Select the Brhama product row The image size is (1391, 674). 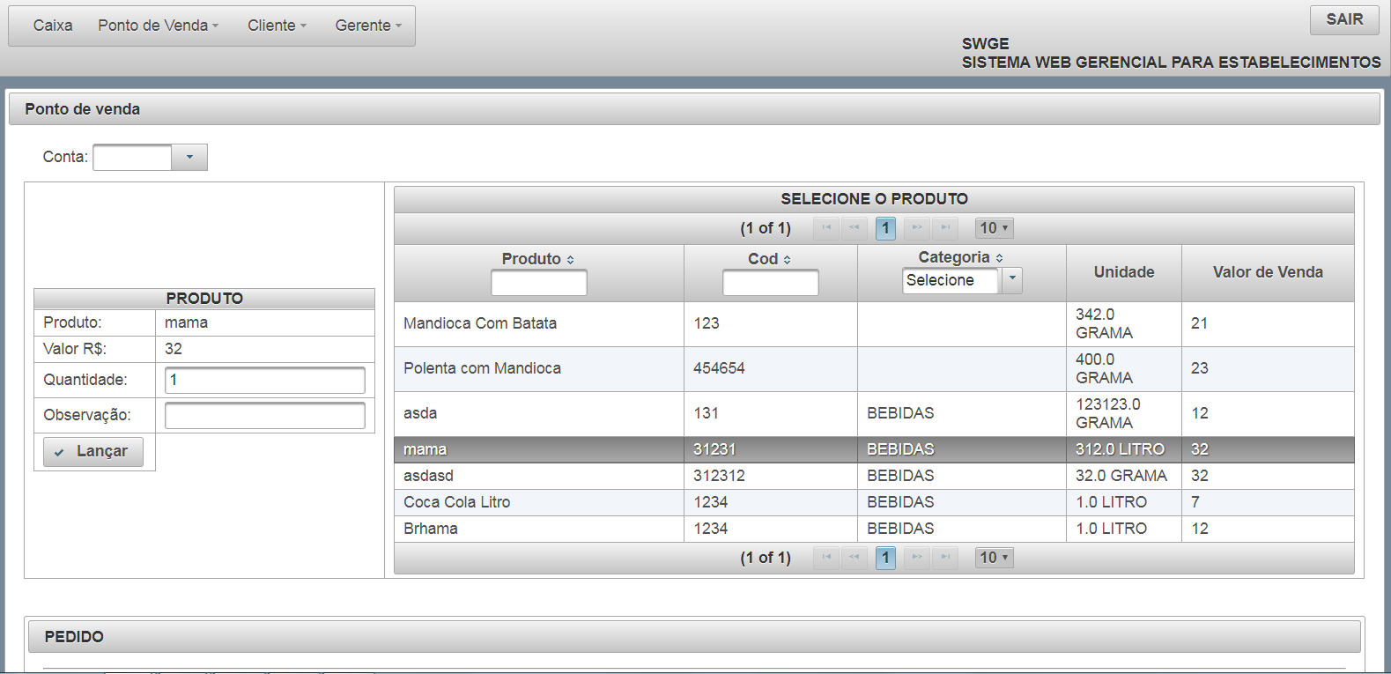pos(874,529)
